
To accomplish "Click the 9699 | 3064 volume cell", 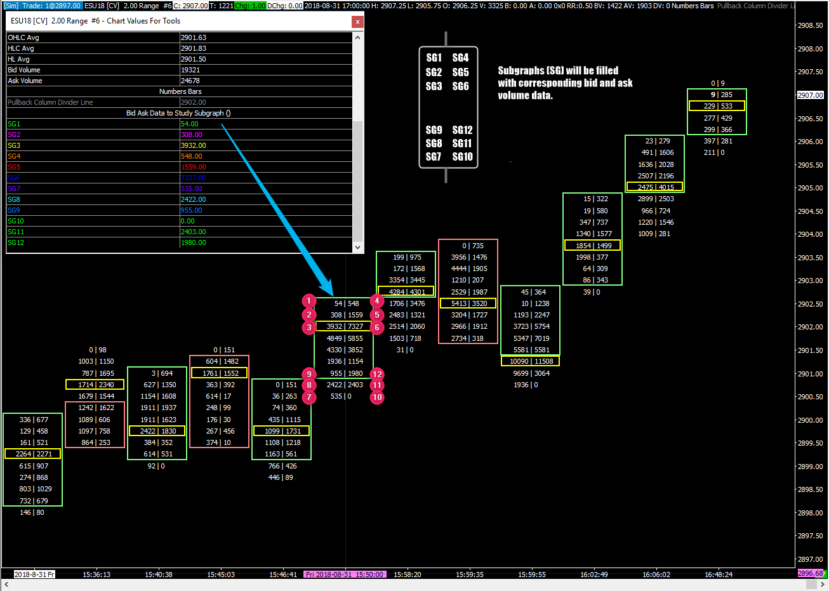I will point(531,373).
